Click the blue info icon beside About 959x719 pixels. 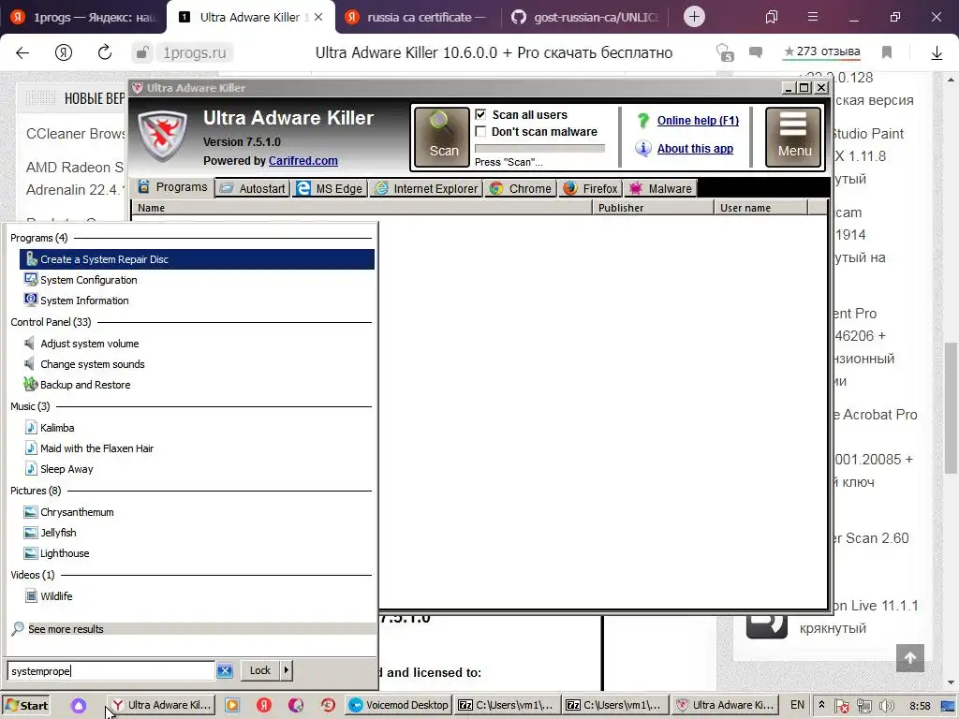[642, 149]
